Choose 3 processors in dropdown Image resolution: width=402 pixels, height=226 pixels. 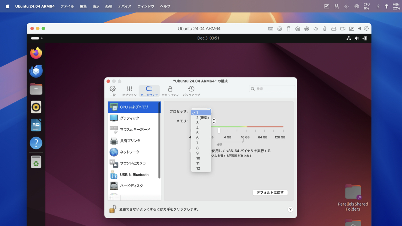click(x=201, y=123)
